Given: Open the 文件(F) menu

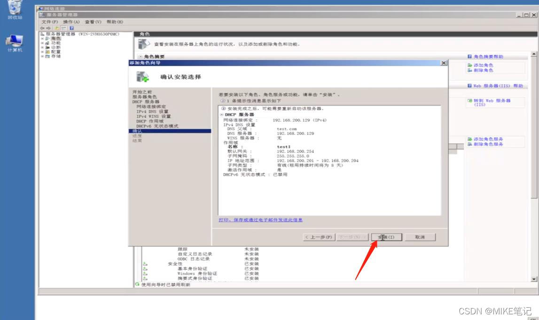Looking at the screenshot, I should (x=50, y=22).
